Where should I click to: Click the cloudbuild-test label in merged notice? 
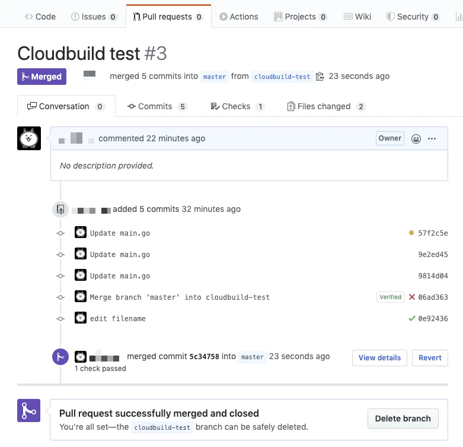click(x=162, y=427)
